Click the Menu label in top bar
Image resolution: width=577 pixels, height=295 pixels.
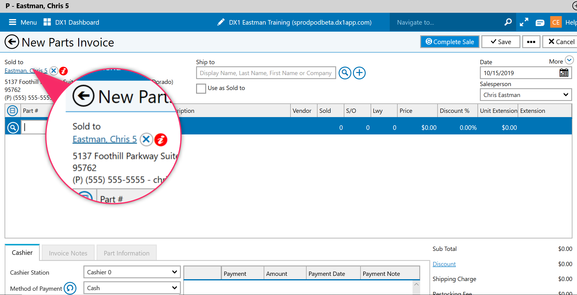pos(29,23)
